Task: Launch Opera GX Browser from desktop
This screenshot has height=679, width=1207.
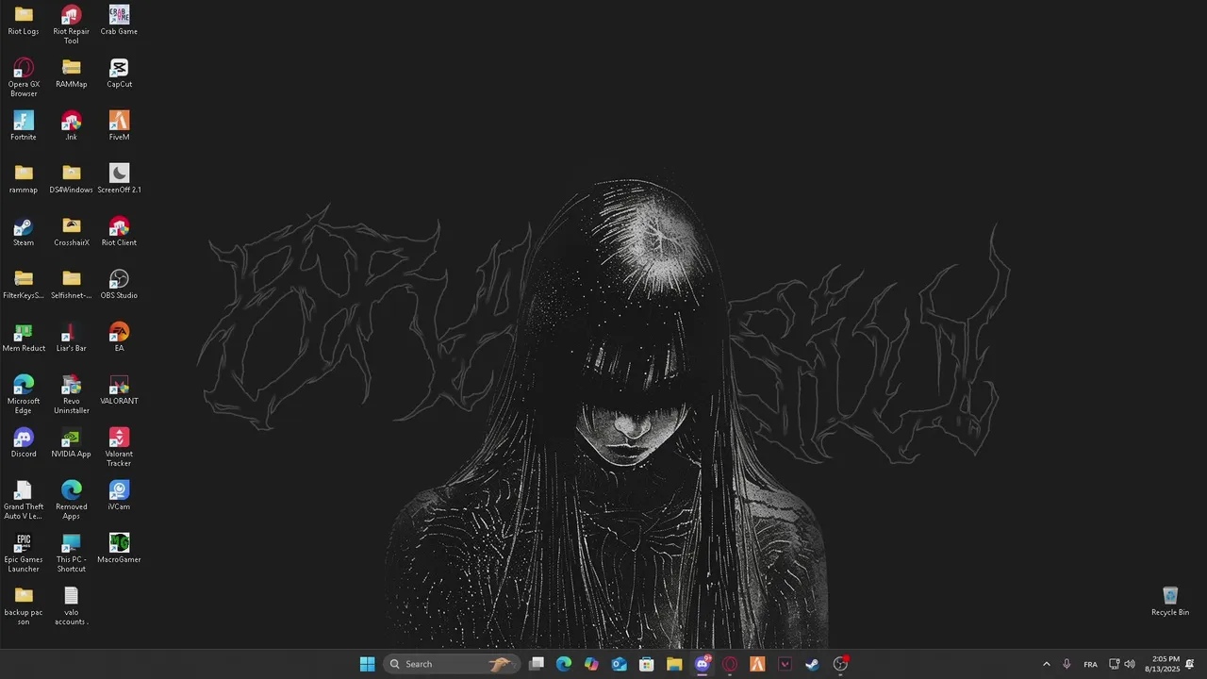Action: click(24, 77)
